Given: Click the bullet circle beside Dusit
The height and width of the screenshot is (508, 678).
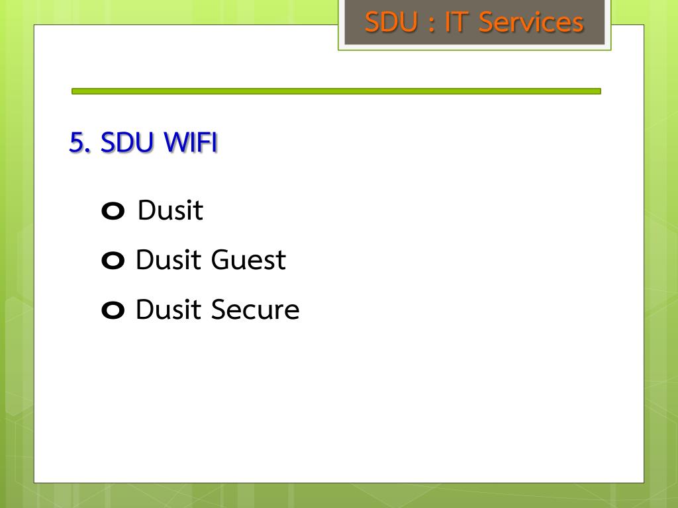Looking at the screenshot, I should [113, 211].
